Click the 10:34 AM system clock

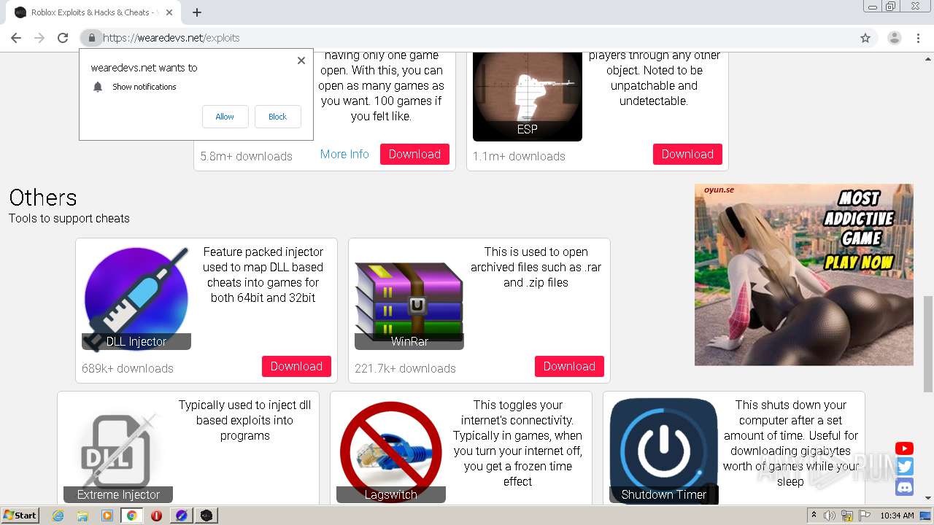[x=897, y=516]
